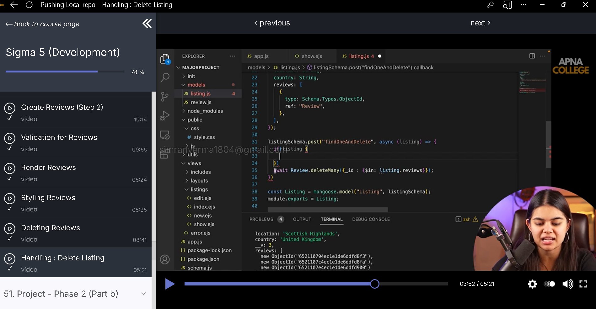Image resolution: width=596 pixels, height=309 pixels.
Task: Open the Deleting Reviews video lesson
Action: [51, 228]
